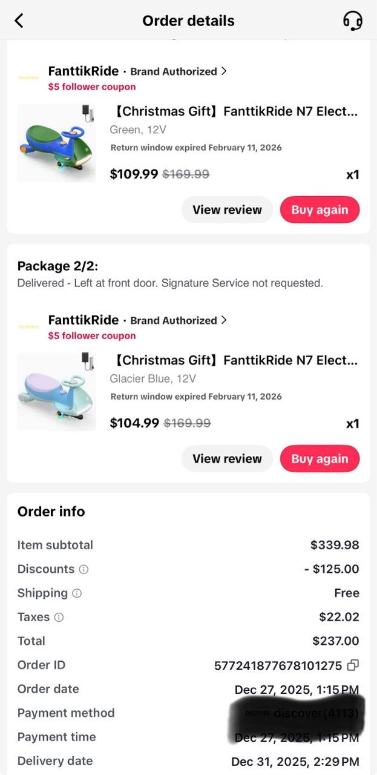This screenshot has height=775, width=377.
Task: Tap the $5 follower coupon in Package 2/2
Action: [x=92, y=335]
